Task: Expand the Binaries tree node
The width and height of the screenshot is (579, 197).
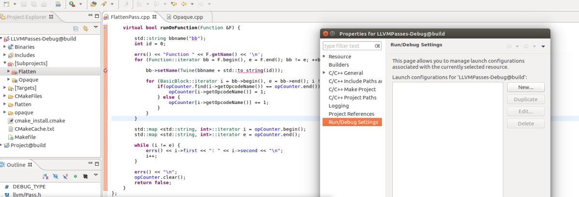Action: point(5,47)
